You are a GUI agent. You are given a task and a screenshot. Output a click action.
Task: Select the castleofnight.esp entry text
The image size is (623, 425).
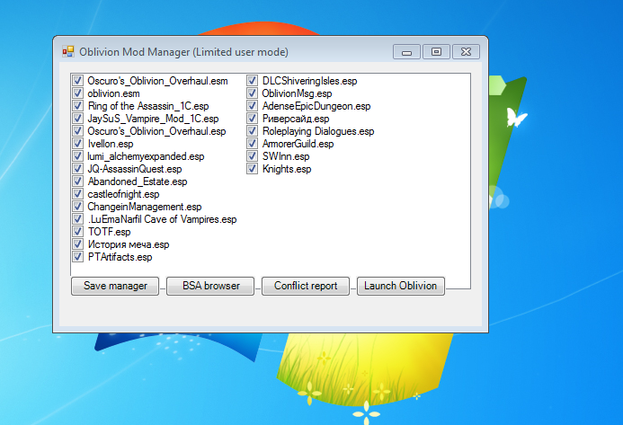pyautogui.click(x=123, y=194)
